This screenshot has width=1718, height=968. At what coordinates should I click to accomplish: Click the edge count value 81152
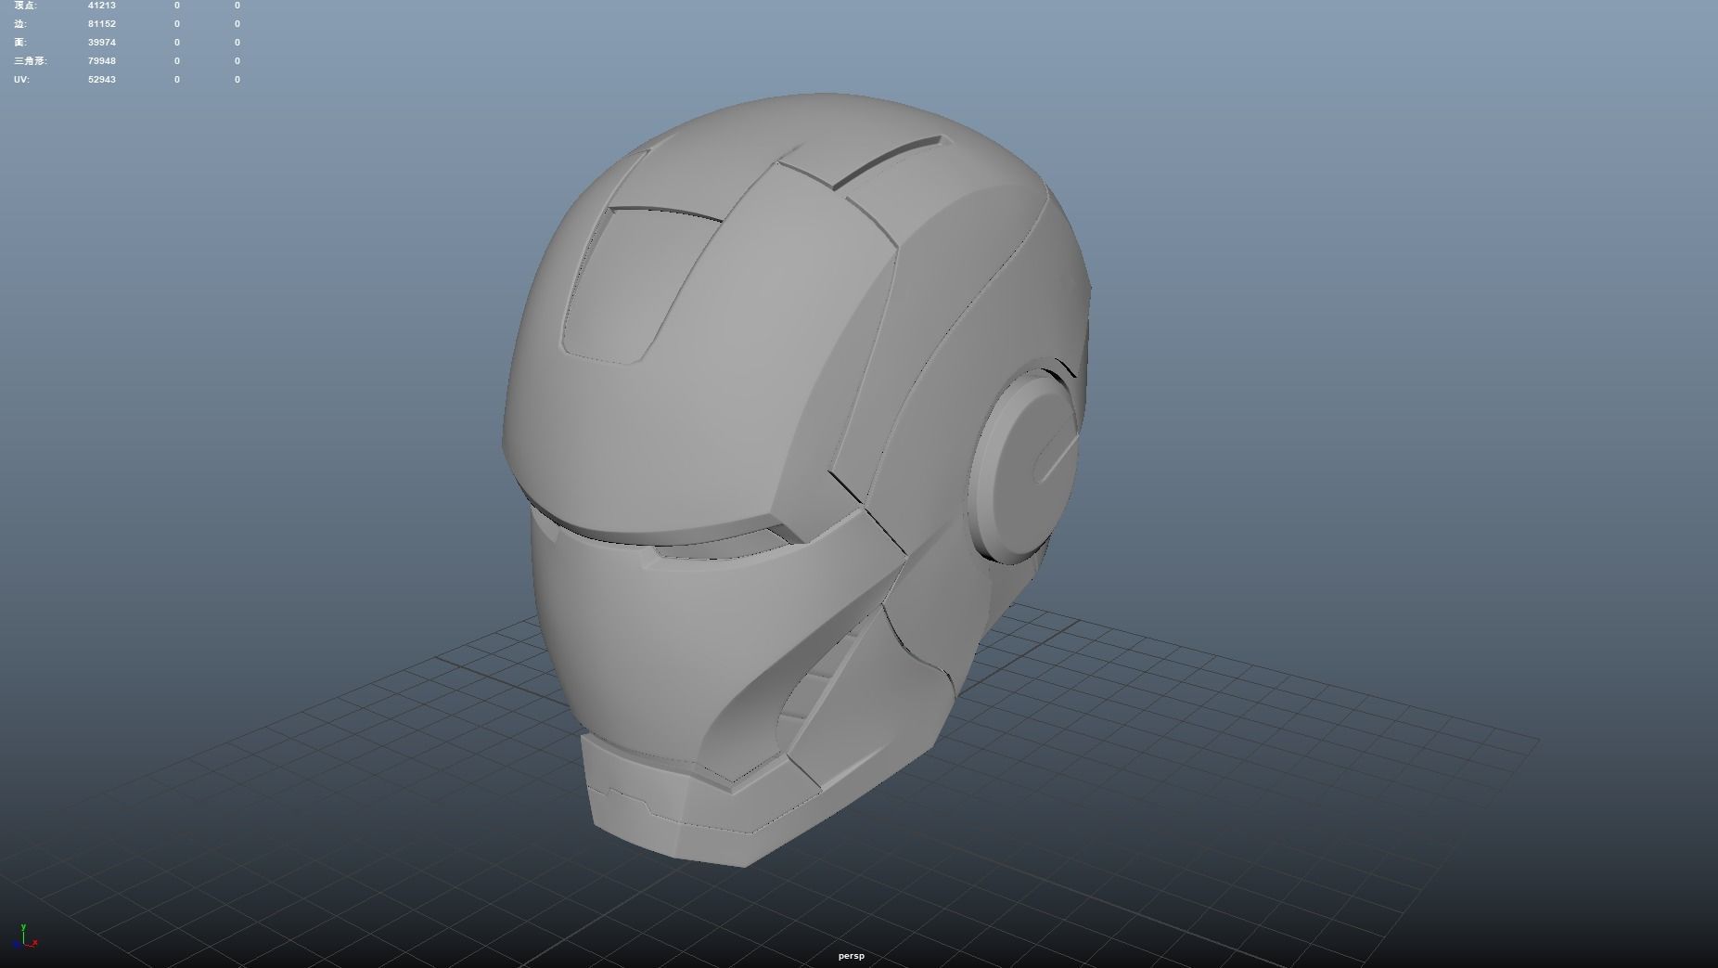click(x=102, y=24)
